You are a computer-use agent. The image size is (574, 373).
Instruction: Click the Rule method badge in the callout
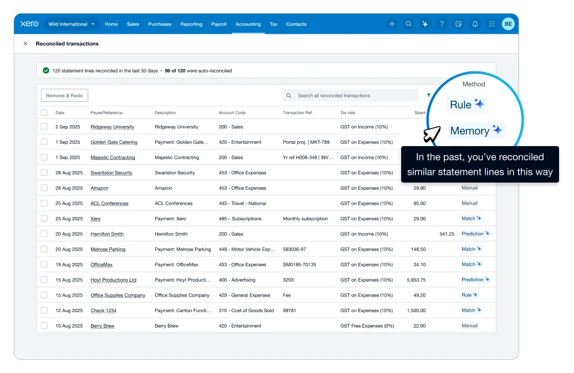coord(467,105)
